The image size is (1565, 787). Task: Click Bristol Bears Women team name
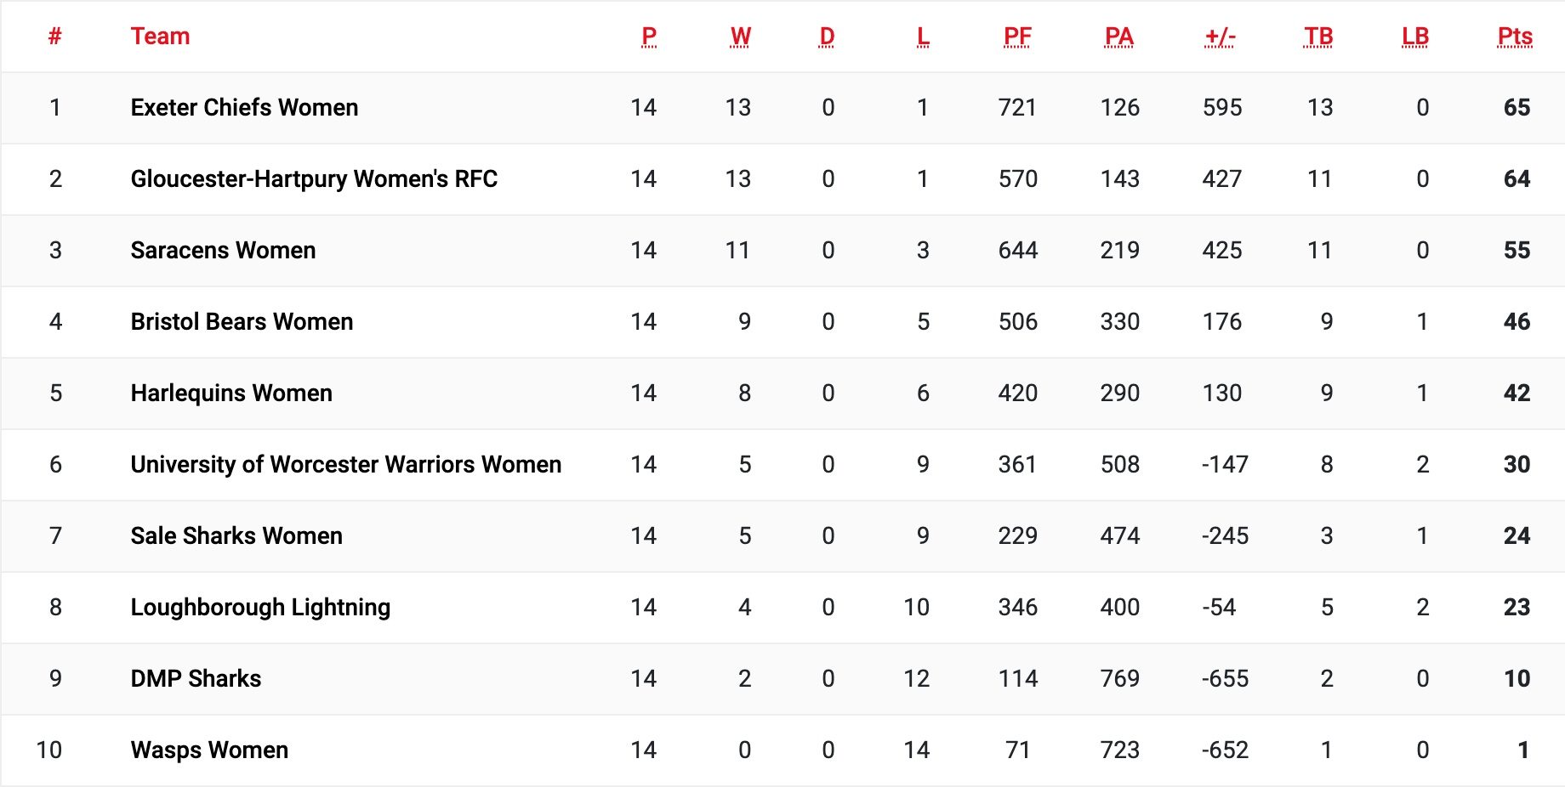[x=242, y=322]
